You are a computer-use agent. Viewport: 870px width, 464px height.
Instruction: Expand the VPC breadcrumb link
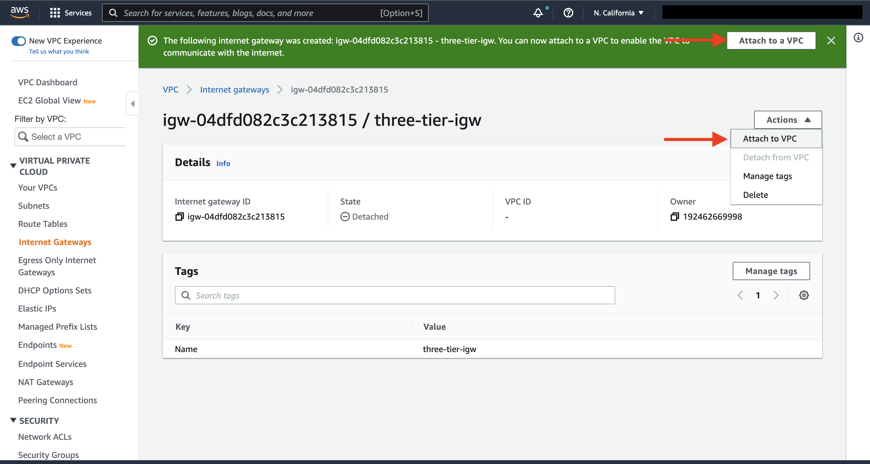pos(170,89)
